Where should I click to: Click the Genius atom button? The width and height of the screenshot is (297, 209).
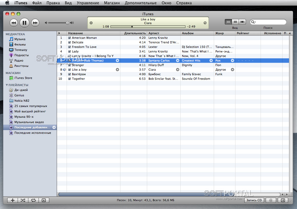[x=271, y=200]
